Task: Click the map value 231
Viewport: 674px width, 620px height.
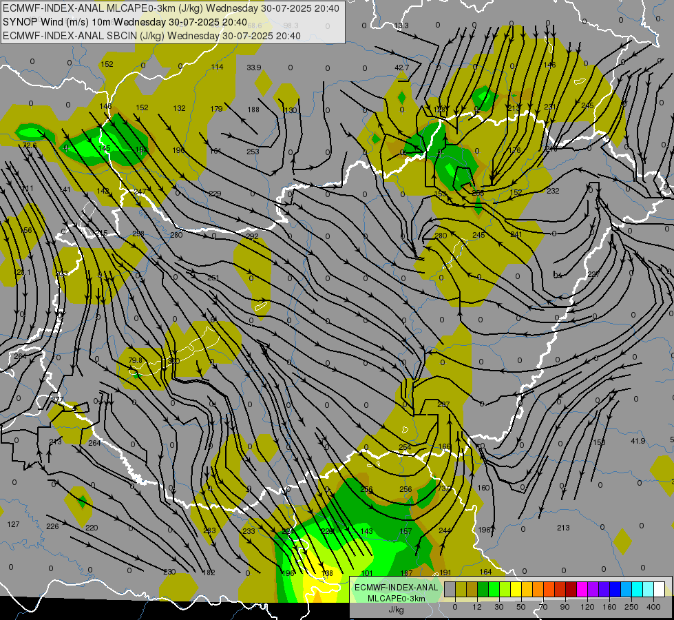Action: (x=550, y=107)
